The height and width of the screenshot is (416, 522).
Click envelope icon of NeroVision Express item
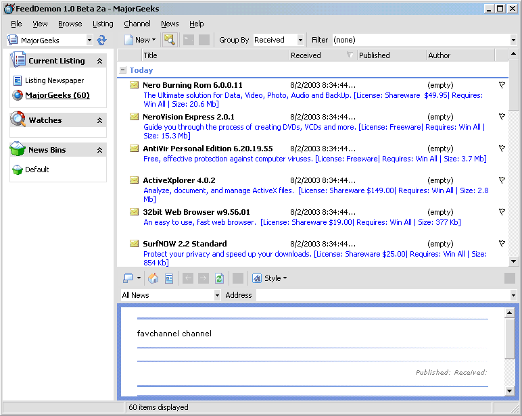coord(134,117)
